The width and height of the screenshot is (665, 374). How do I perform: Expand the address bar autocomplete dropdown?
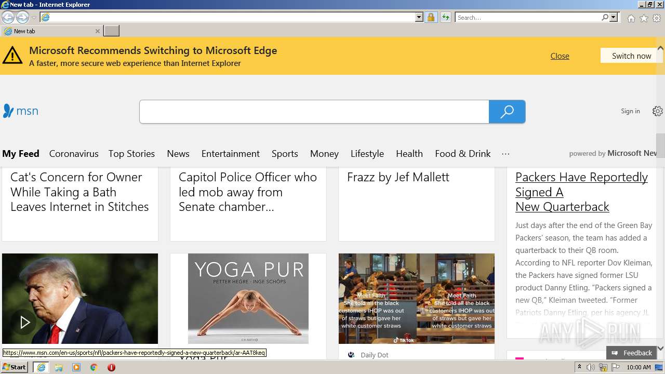tap(419, 17)
